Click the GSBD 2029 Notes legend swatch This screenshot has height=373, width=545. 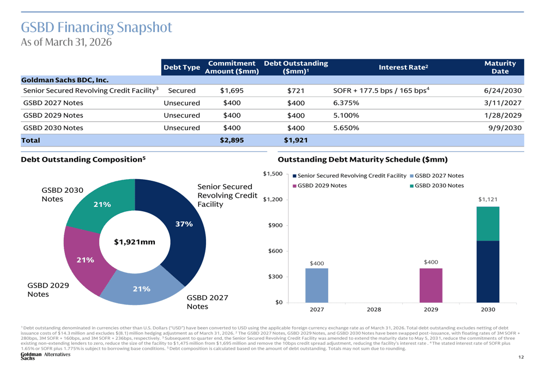tap(294, 186)
